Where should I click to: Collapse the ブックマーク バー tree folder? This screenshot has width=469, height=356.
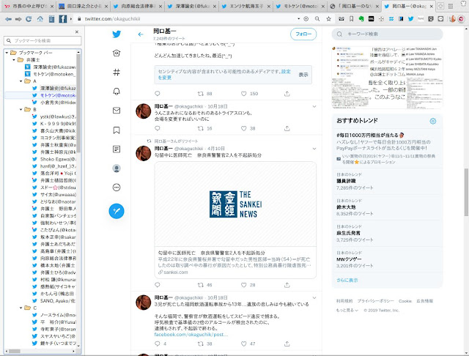[7, 53]
